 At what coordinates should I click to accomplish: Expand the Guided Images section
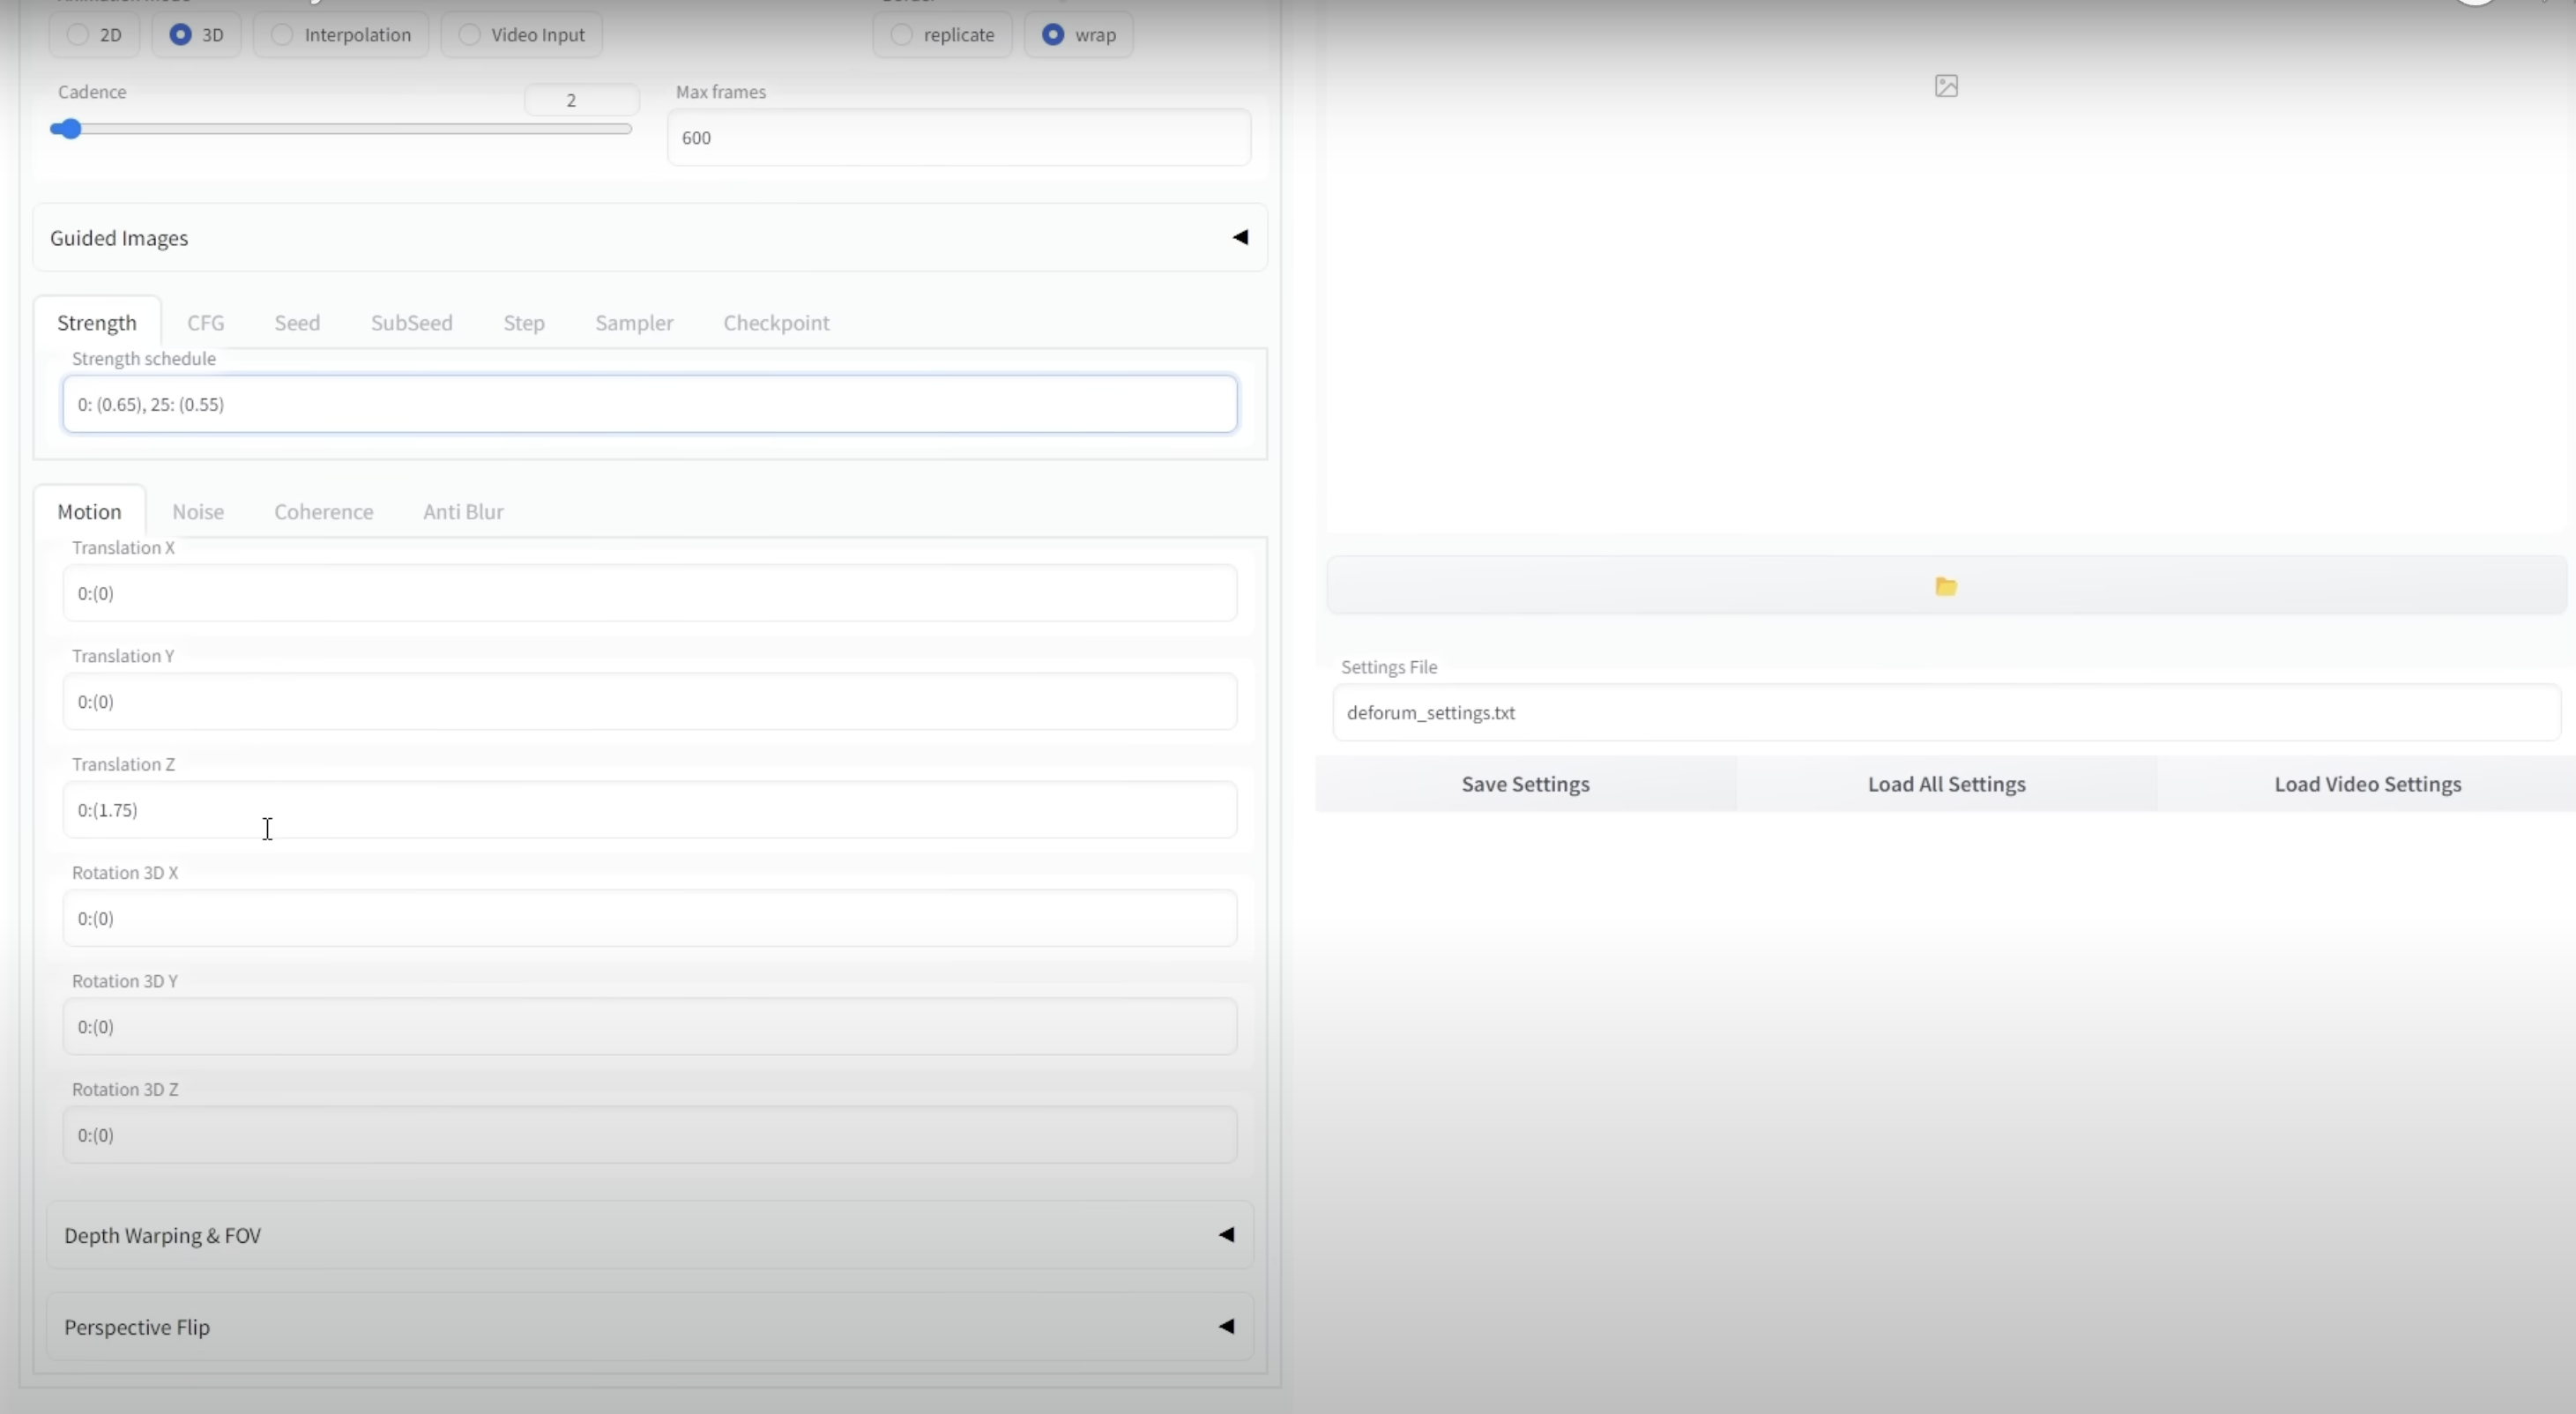(x=649, y=238)
